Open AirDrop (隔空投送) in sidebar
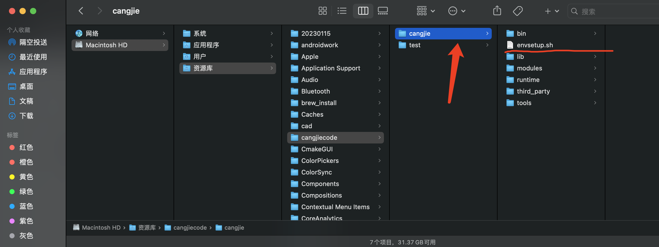 pos(33,42)
